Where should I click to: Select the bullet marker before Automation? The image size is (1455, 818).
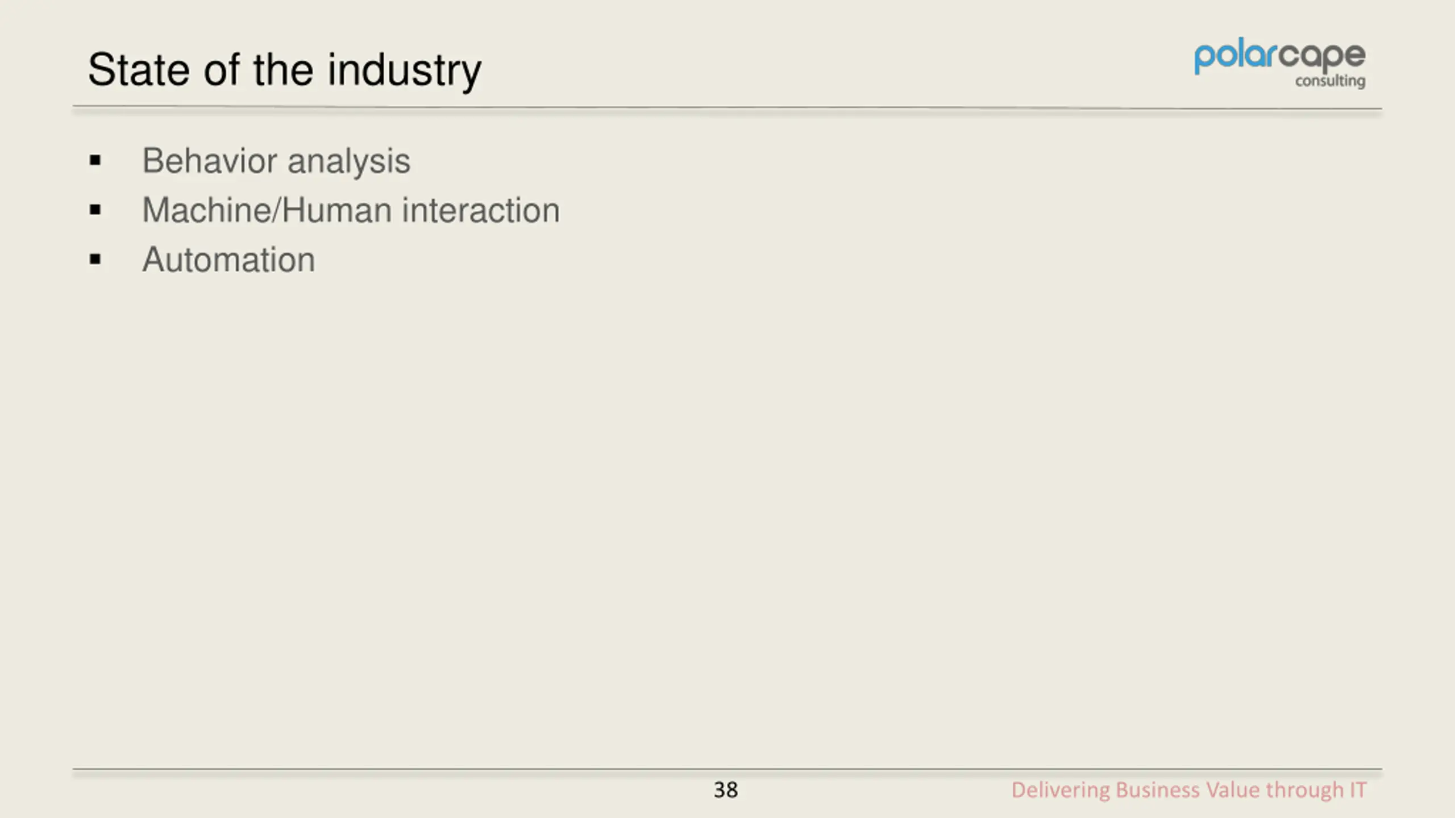95,260
